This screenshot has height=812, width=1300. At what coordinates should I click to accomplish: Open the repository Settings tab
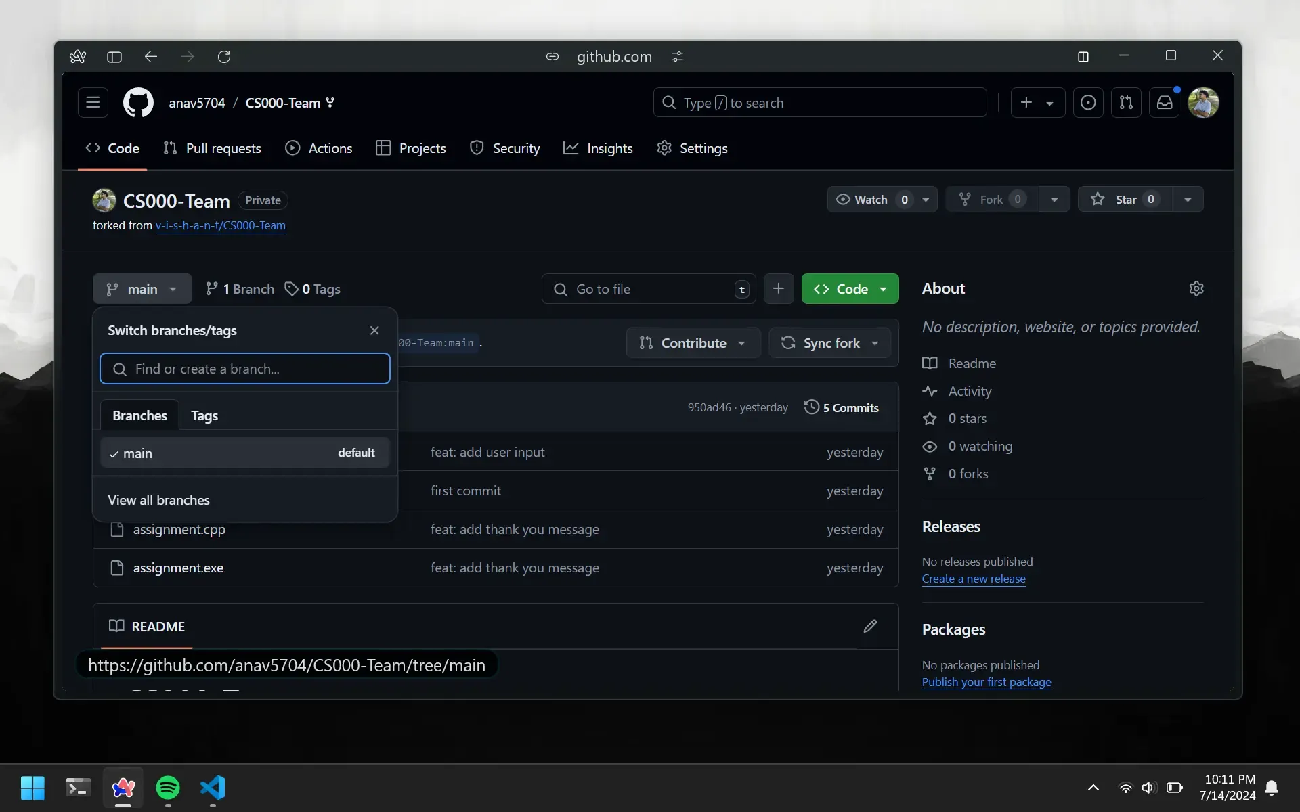click(x=693, y=148)
